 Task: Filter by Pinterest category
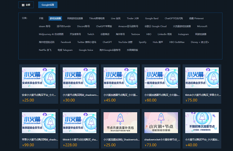pos(196,19)
